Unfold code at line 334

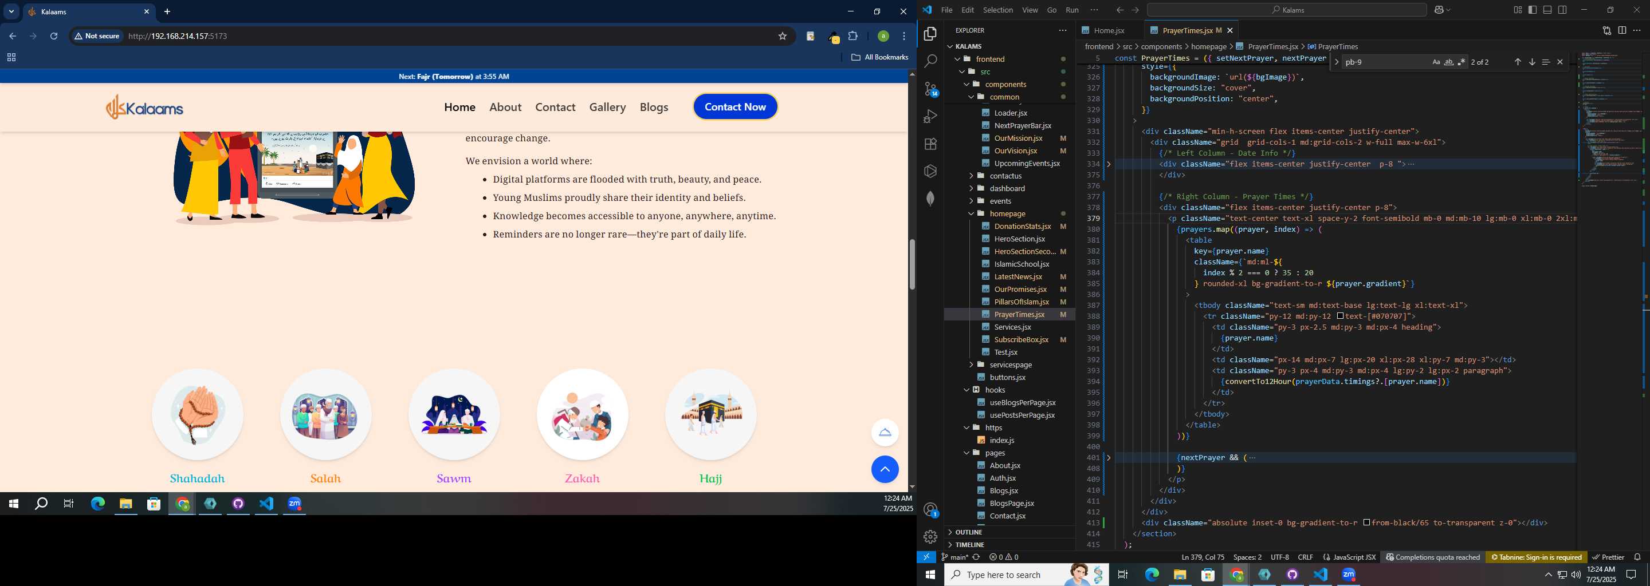pos(1109,164)
